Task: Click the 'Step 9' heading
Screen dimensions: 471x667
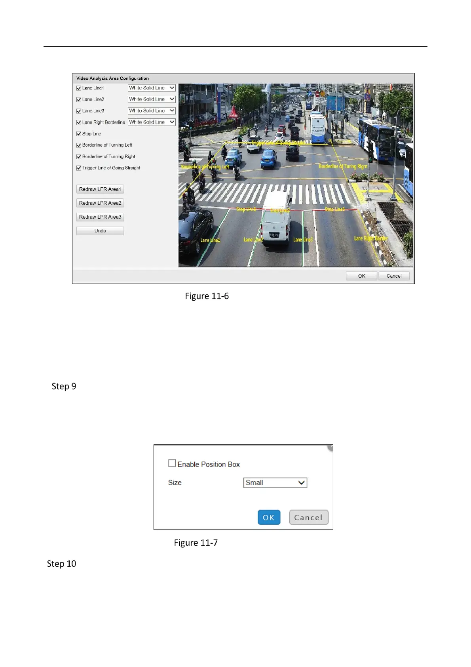Action: (x=64, y=387)
